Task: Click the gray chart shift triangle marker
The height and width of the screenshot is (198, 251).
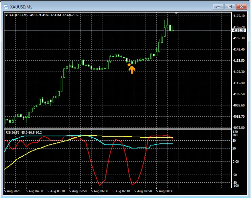Action: [176, 14]
